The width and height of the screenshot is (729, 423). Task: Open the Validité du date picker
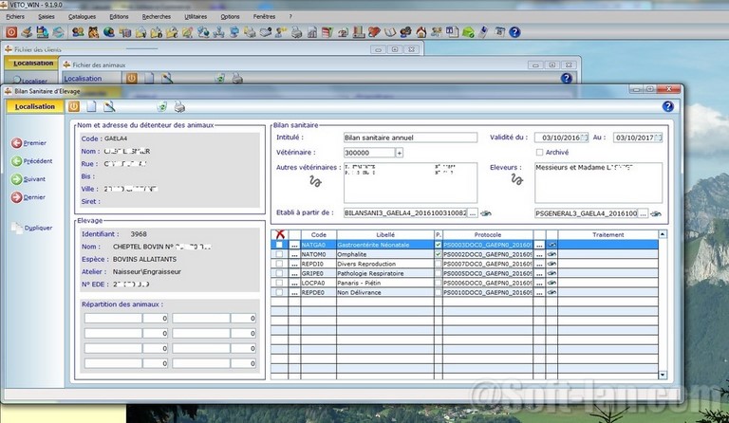(x=584, y=138)
